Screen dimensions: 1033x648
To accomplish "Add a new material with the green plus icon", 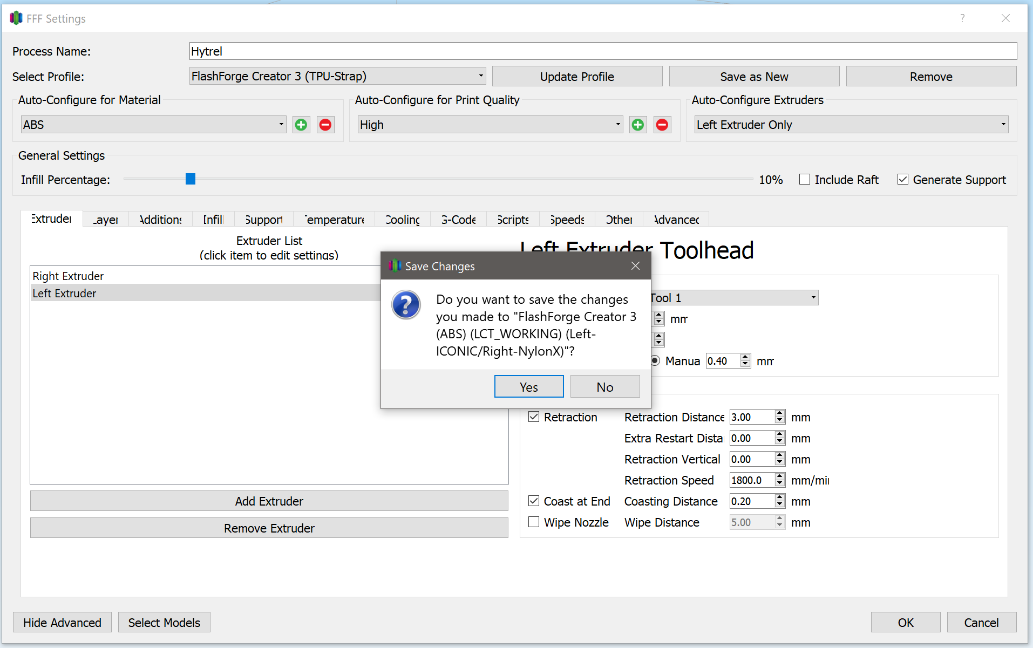I will (x=301, y=125).
